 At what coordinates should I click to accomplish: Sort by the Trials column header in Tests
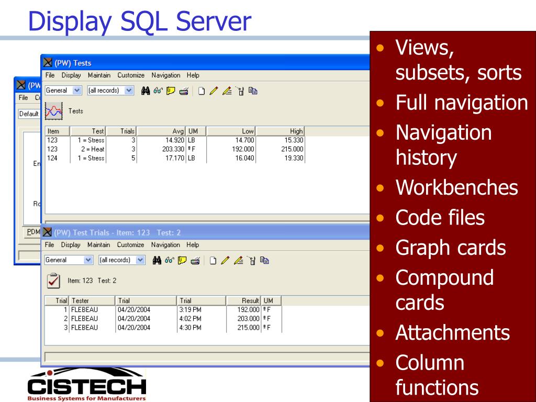pyautogui.click(x=121, y=131)
